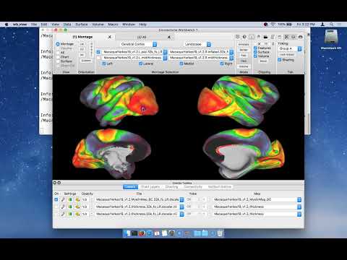The width and height of the screenshot is (347, 260).
Task: Disable the first MyelinMap layer checkbox
Action: pos(56,199)
